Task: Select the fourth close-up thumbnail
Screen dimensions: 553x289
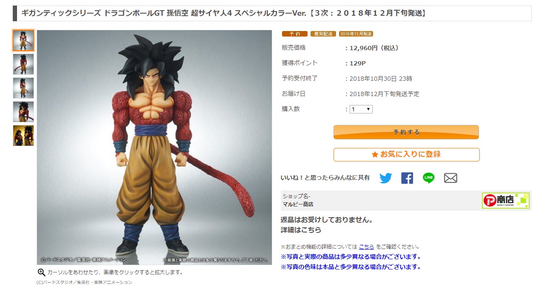Action: (x=23, y=112)
